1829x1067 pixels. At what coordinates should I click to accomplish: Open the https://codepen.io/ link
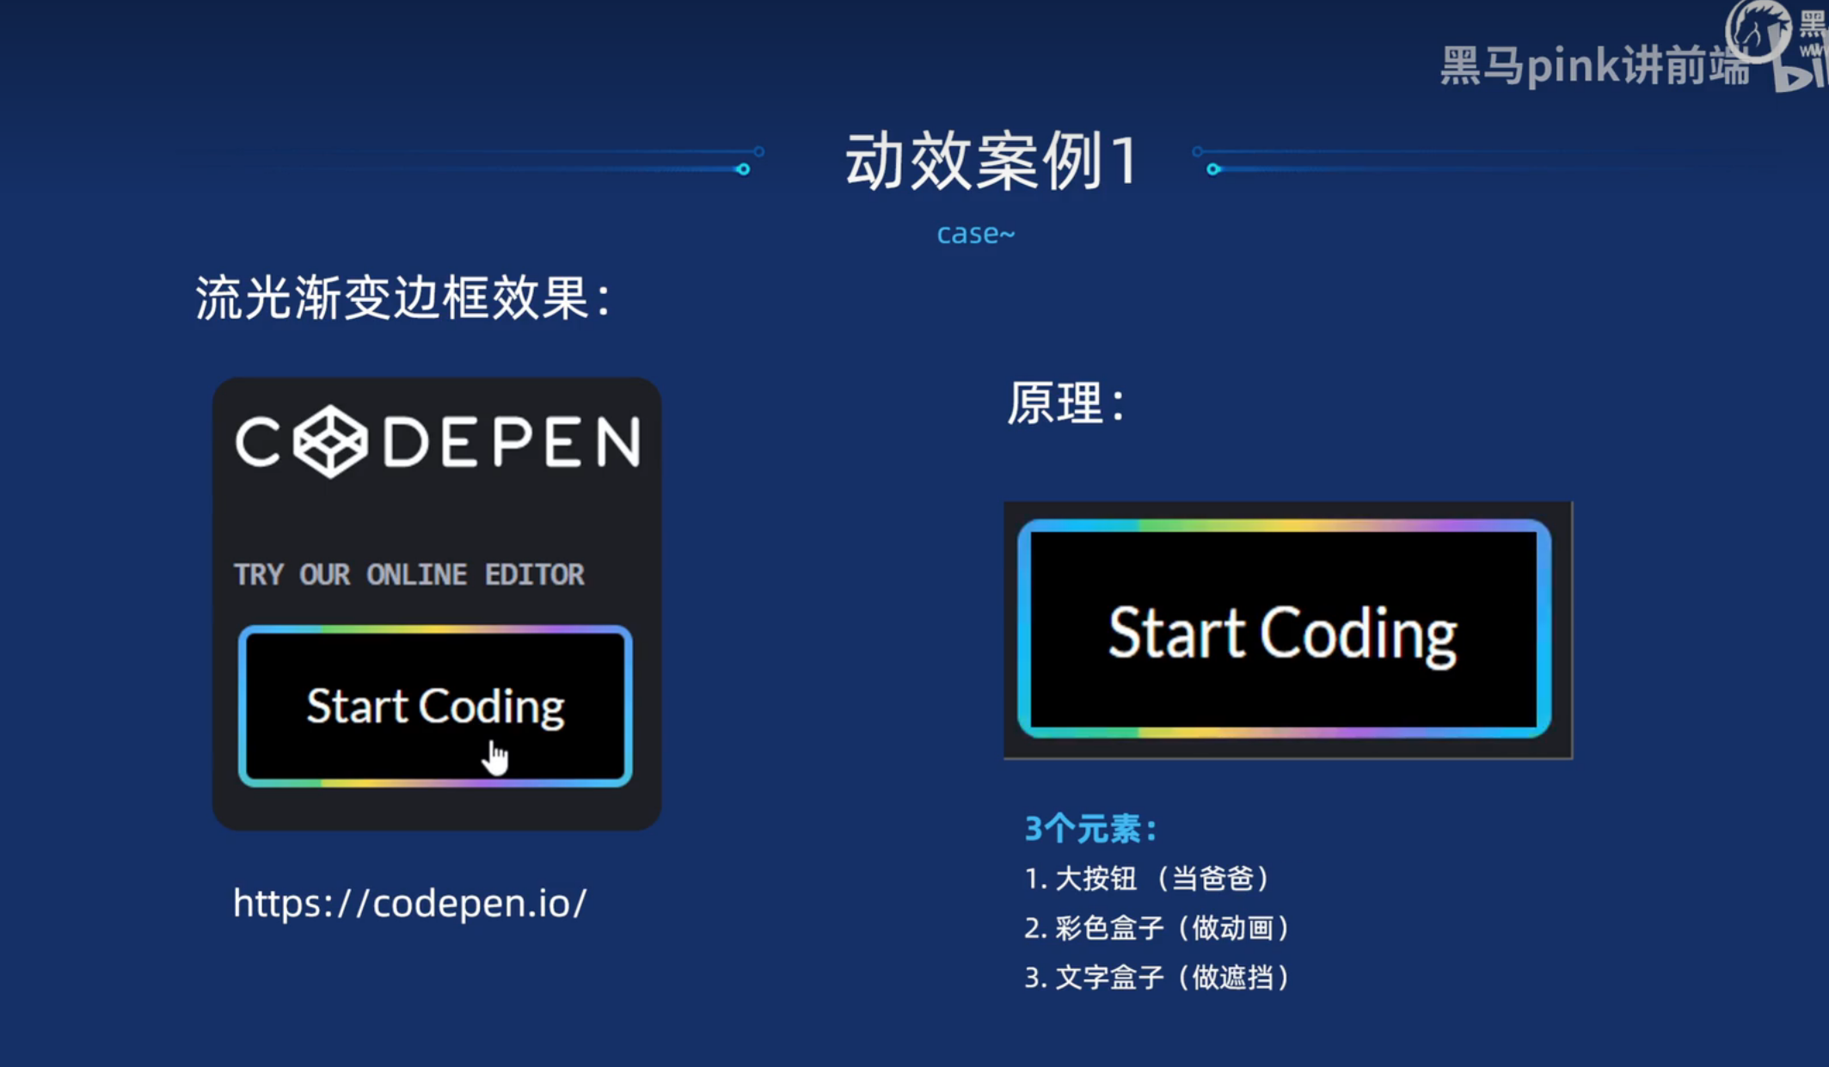[x=410, y=903]
